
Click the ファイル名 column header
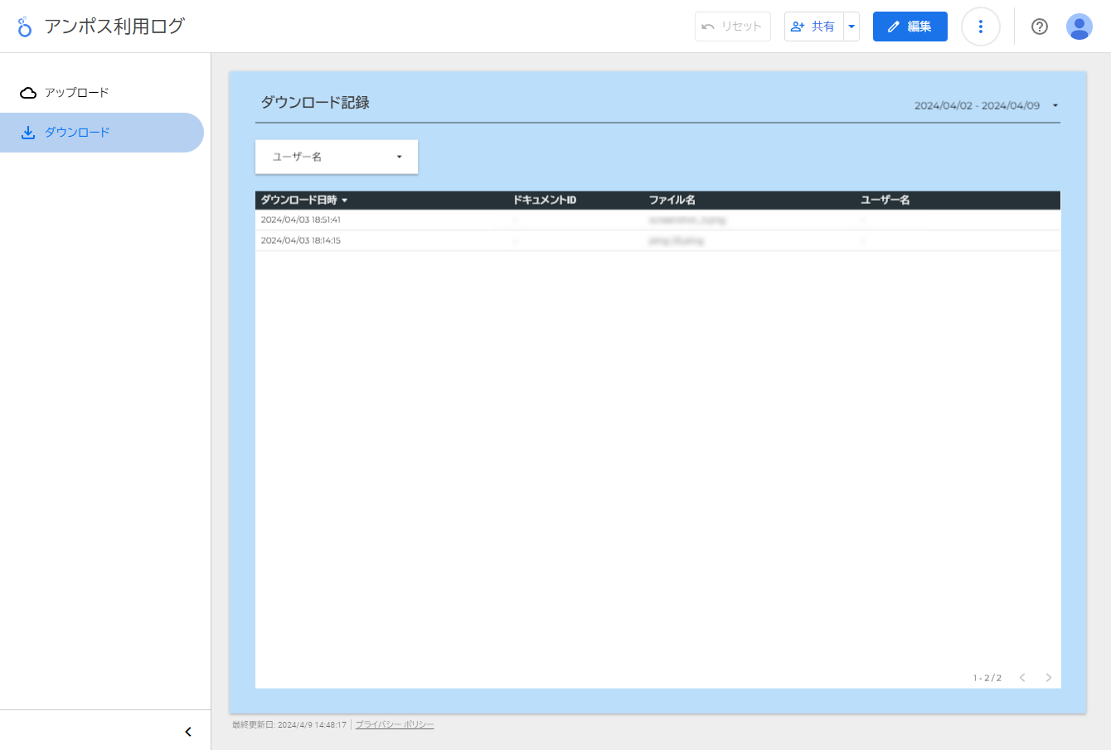(x=672, y=201)
